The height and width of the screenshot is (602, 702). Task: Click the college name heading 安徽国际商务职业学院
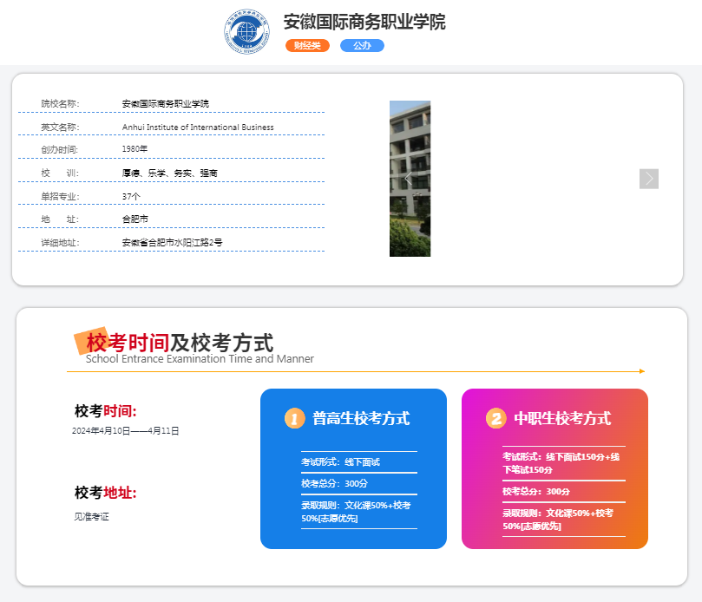(364, 22)
